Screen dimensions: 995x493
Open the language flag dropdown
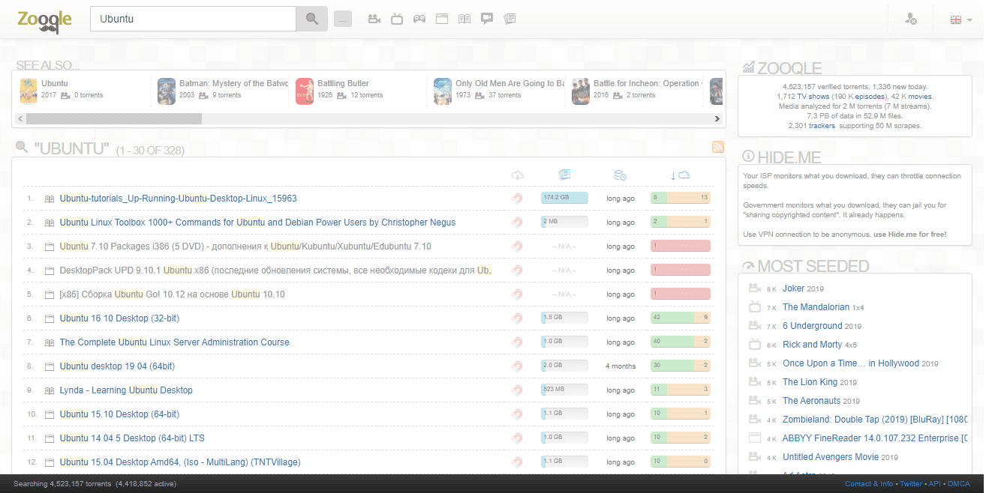tap(960, 19)
